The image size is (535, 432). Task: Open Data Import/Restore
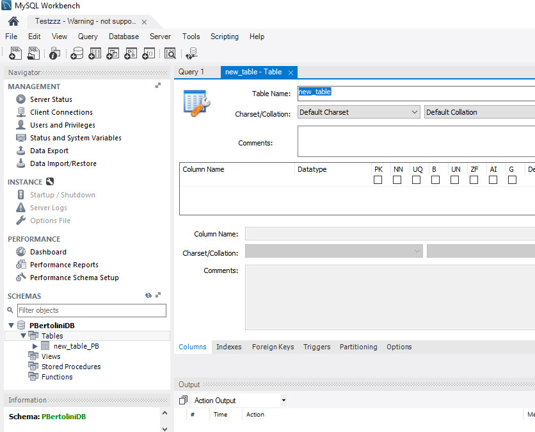pyautogui.click(x=63, y=163)
